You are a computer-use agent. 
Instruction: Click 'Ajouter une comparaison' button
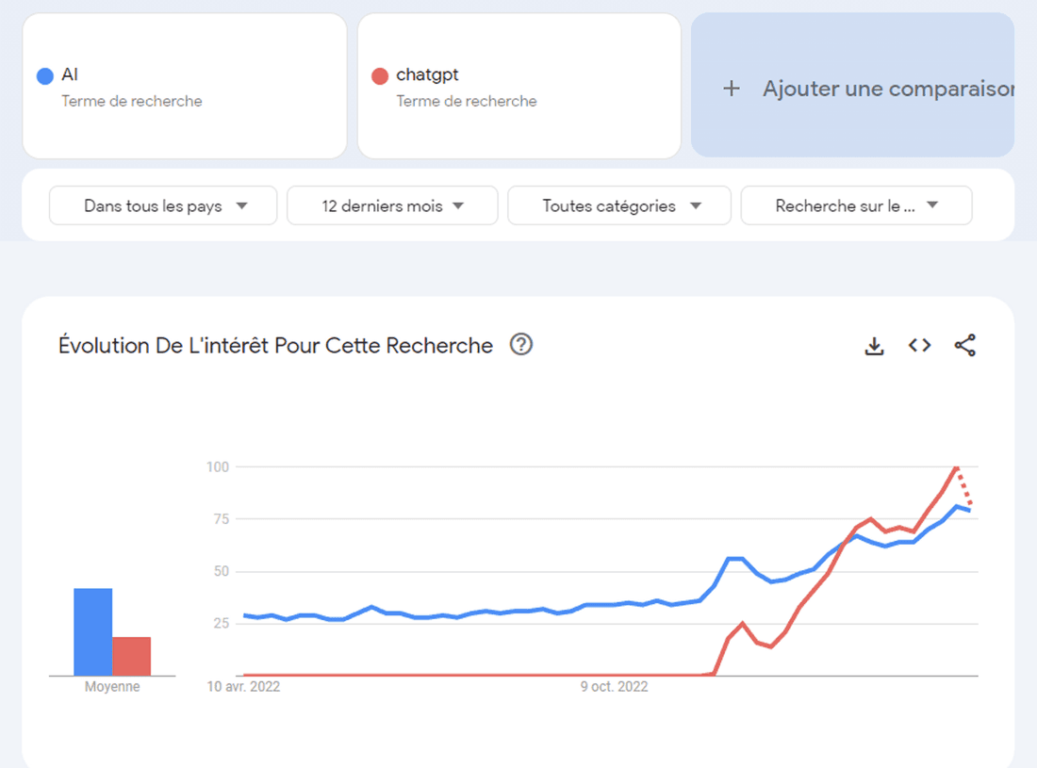(852, 85)
